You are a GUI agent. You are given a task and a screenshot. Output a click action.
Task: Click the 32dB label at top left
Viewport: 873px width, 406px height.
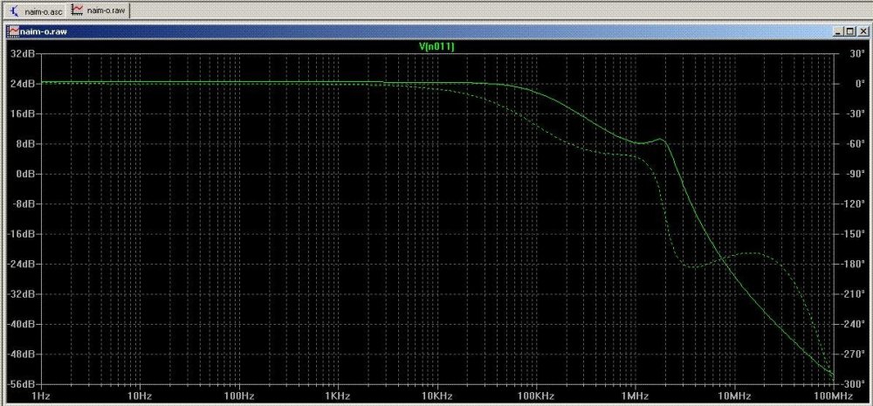pyautogui.click(x=22, y=54)
